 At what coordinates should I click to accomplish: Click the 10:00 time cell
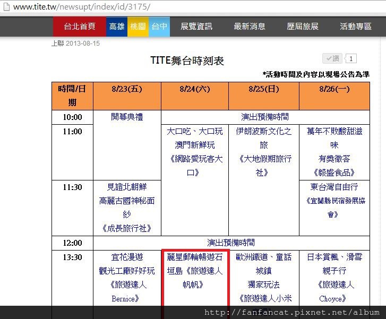(x=72, y=117)
